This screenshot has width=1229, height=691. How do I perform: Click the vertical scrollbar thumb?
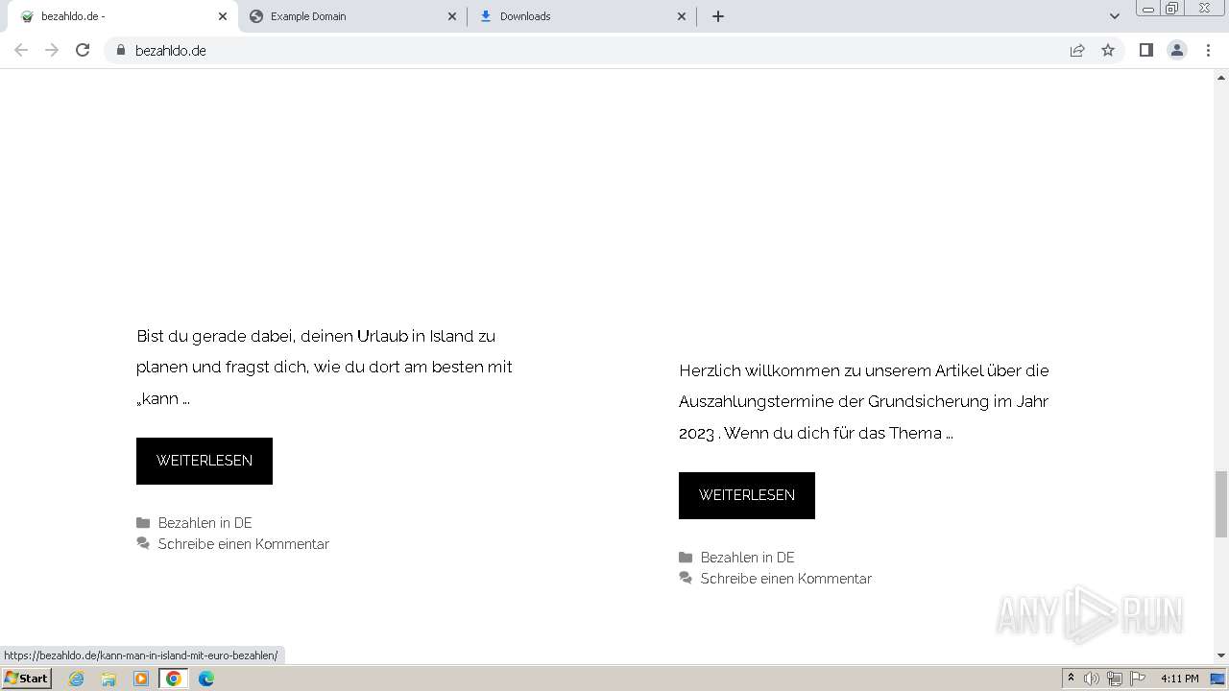pyautogui.click(x=1221, y=505)
